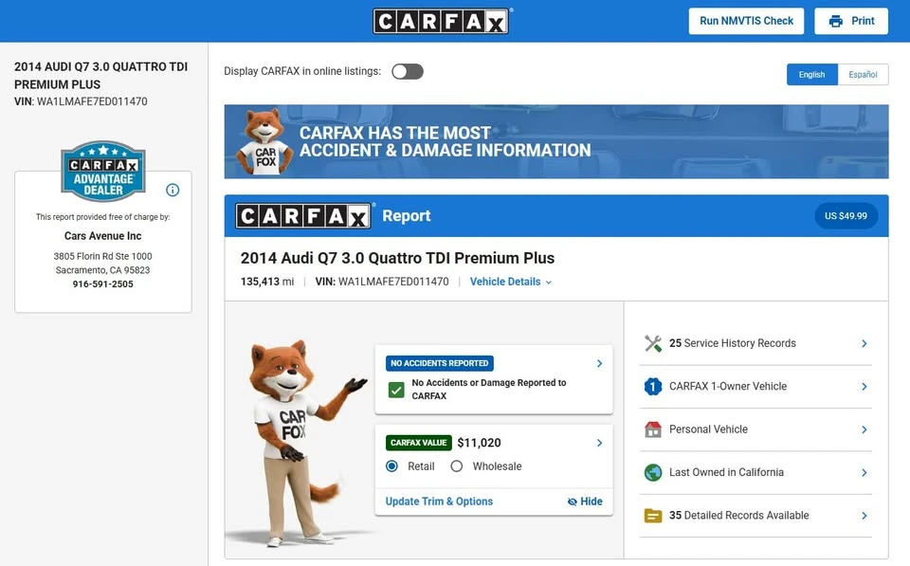Switch report language to Español
The image size is (910, 566).
pyautogui.click(x=863, y=74)
